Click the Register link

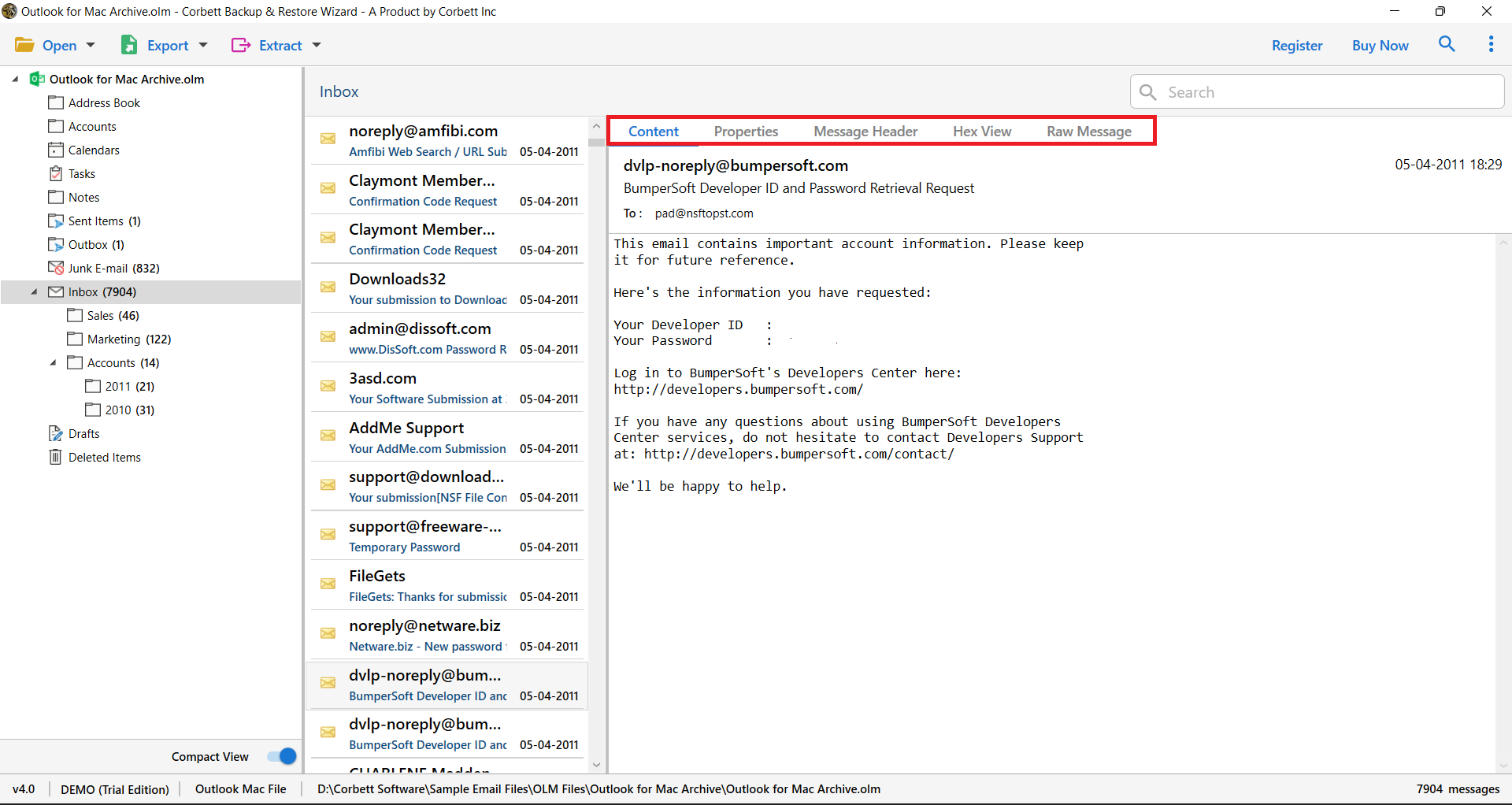pos(1297,46)
